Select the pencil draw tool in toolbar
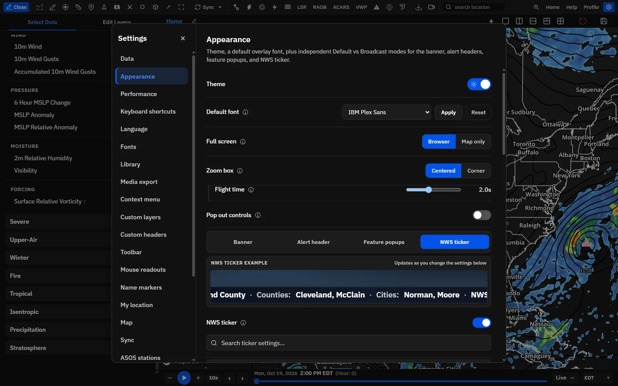Screen dimensions: 618x386 click(x=53, y=7)
